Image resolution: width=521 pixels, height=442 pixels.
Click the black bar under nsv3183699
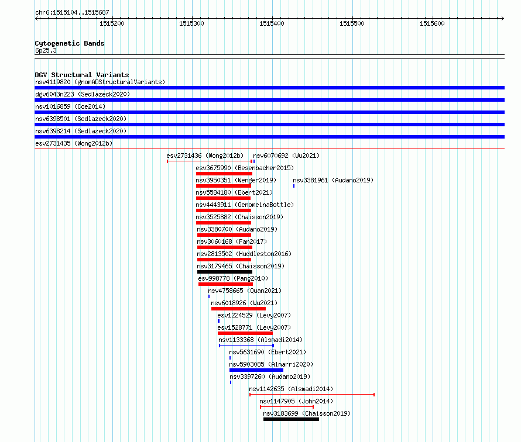(291, 419)
